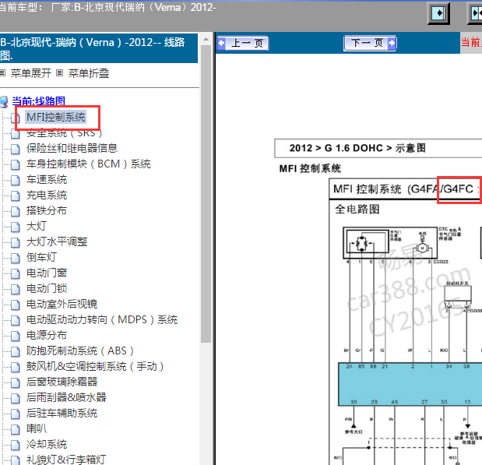
Task: Click the page icon beside 电源分布
Action: coord(15,336)
